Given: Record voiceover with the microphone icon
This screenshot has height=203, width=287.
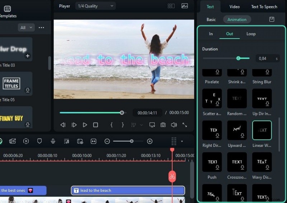Looking at the screenshot, I should pos(53,141).
